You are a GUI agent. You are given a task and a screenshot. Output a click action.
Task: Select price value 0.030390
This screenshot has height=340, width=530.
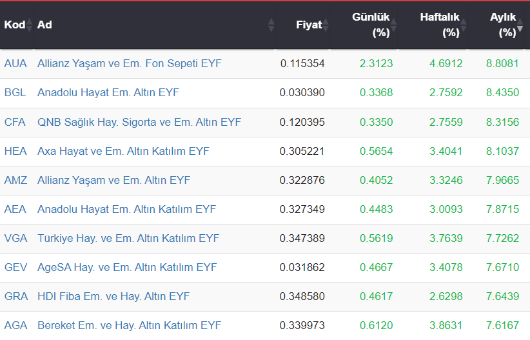point(302,93)
